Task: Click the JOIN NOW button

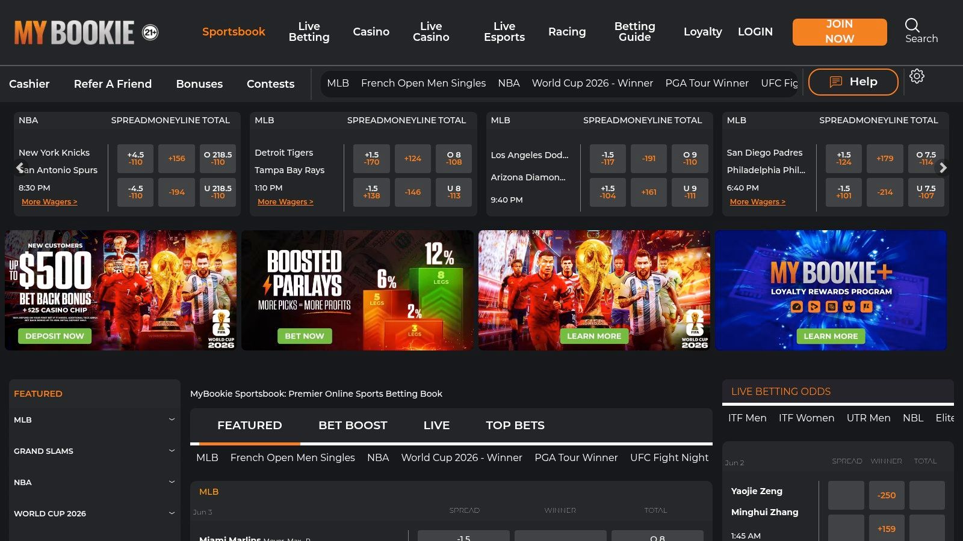Action: click(840, 32)
